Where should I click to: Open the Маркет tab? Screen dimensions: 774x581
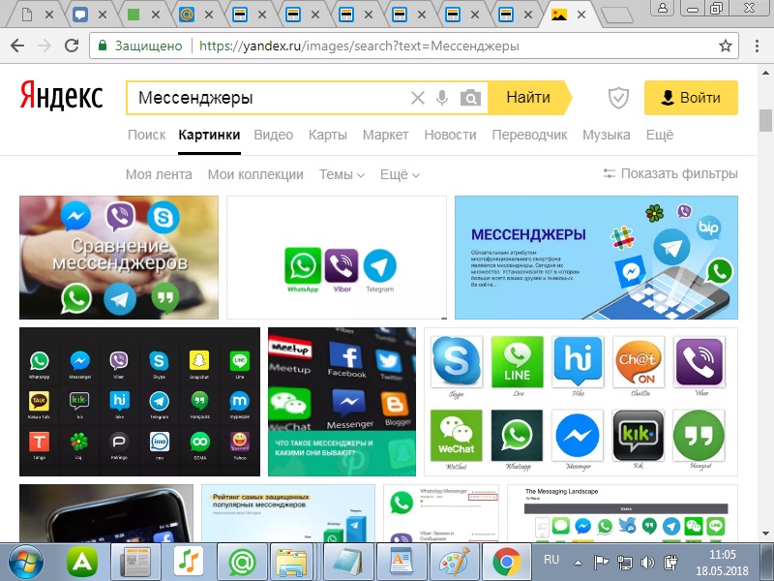pyautogui.click(x=385, y=135)
